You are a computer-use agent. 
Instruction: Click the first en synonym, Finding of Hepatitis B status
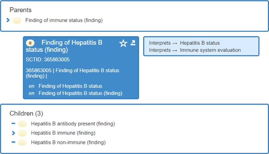tap(70, 86)
